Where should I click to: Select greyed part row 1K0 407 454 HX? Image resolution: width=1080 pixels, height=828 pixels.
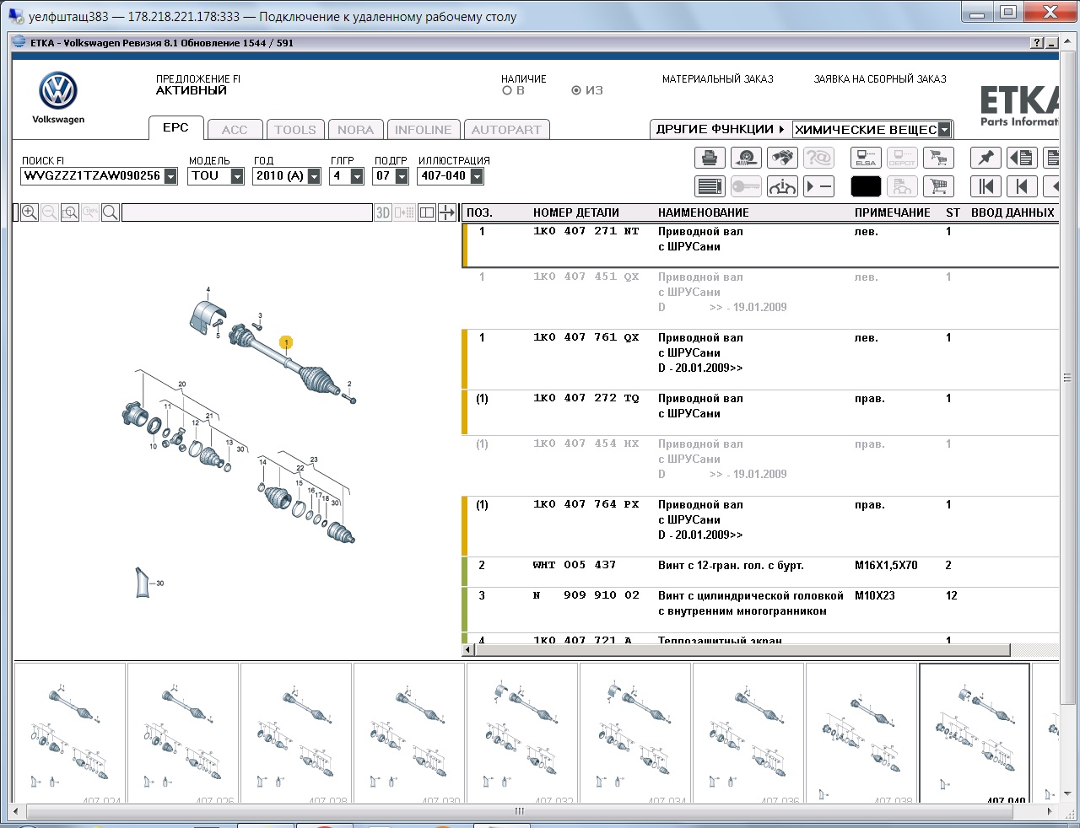[760, 465]
